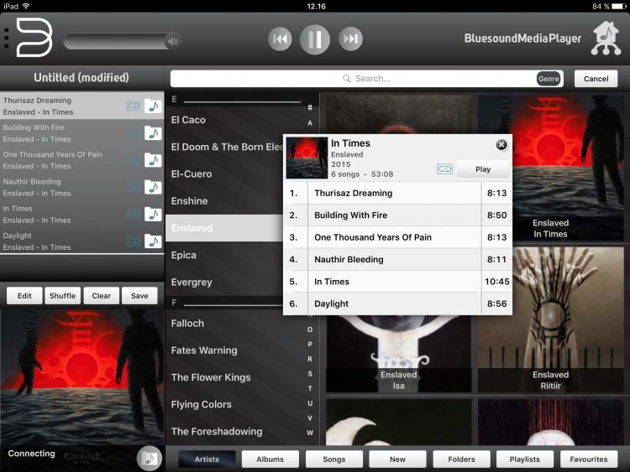Select artist El Doom & The Born Electric
The height and width of the screenshot is (472, 630).
coord(225,147)
